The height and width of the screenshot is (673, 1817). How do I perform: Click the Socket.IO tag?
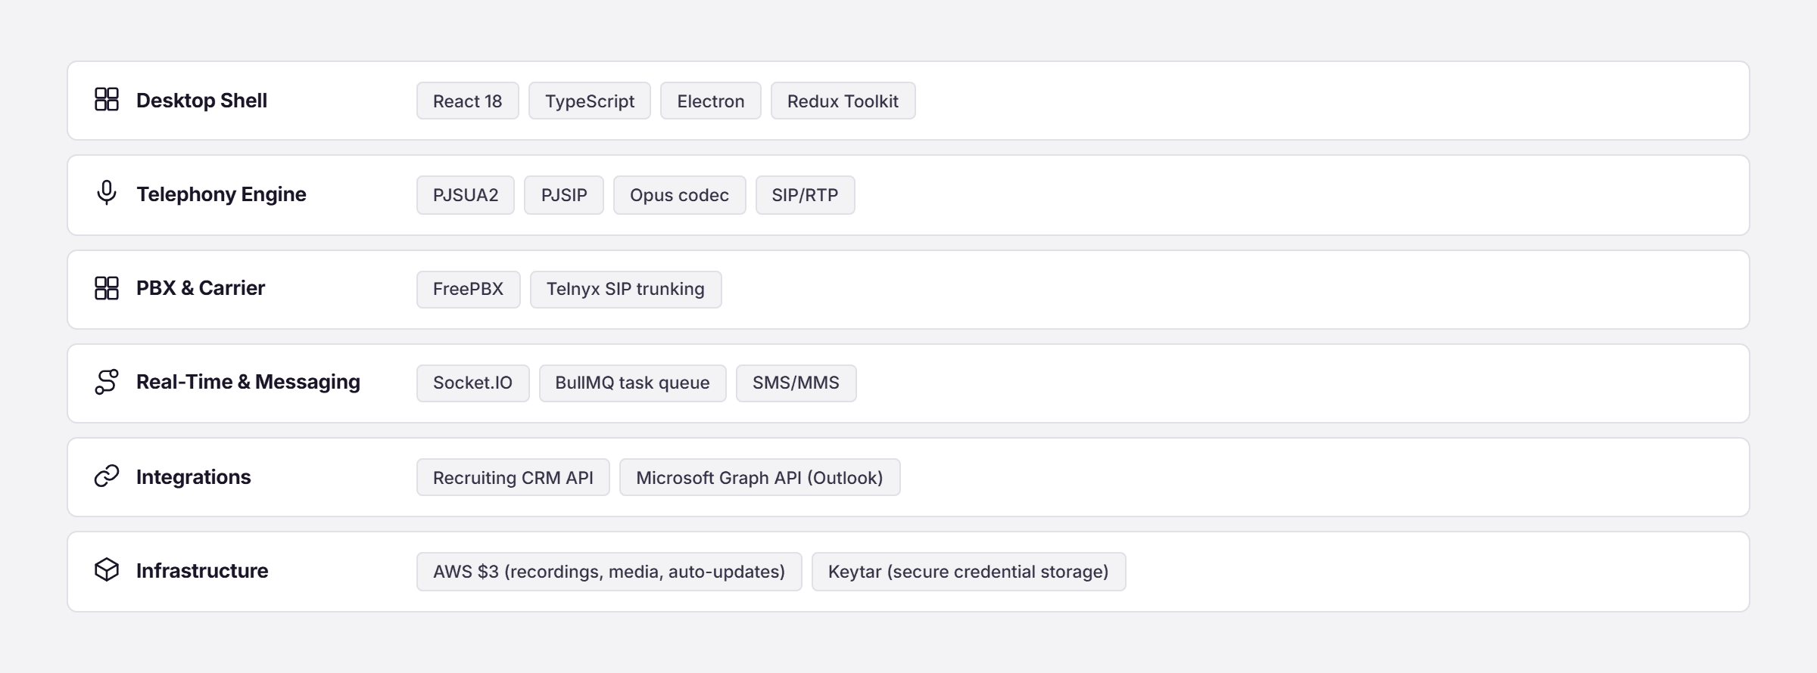473,383
